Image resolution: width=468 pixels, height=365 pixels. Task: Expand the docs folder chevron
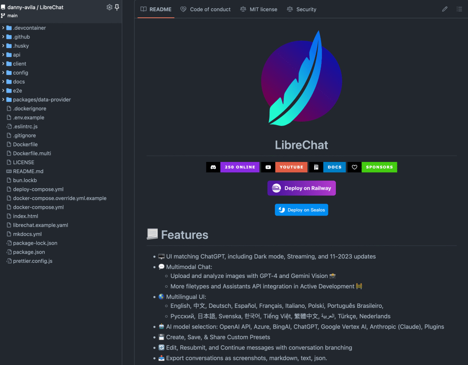tap(3, 81)
